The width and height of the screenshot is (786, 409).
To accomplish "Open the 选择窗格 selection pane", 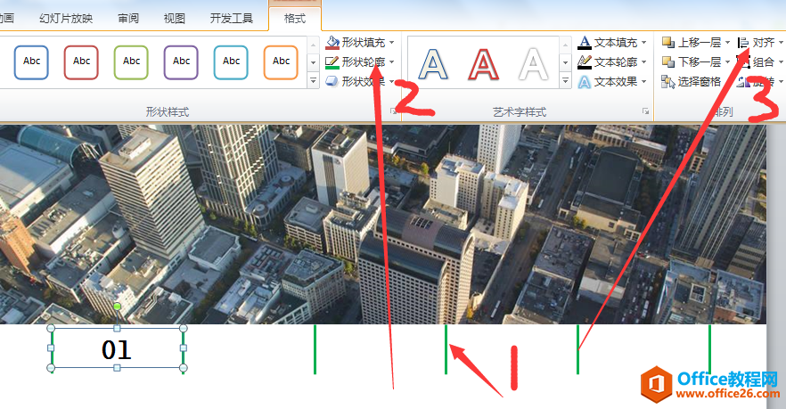I will tap(692, 82).
